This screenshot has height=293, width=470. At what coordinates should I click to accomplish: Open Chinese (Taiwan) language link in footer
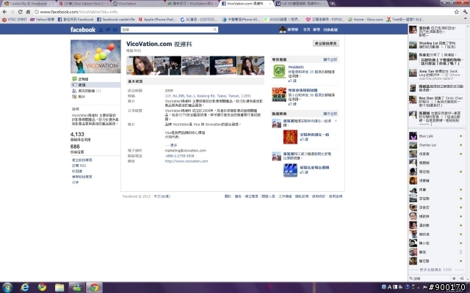coord(162,196)
